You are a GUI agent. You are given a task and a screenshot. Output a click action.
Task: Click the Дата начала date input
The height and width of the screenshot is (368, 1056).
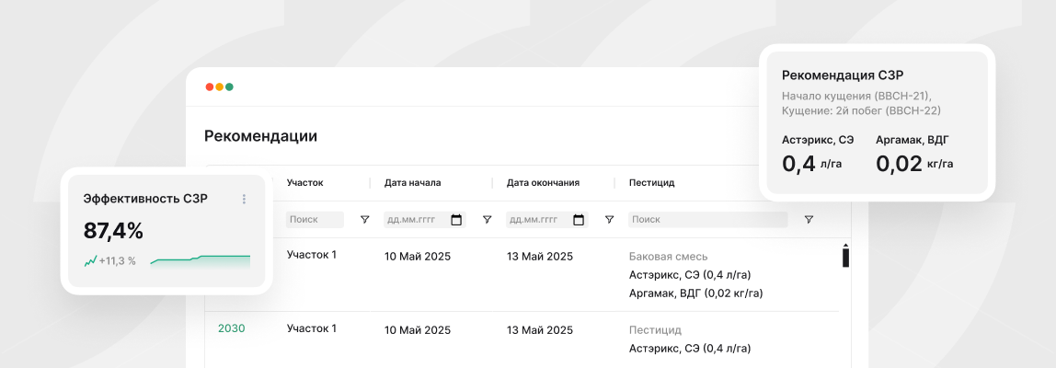(416, 220)
